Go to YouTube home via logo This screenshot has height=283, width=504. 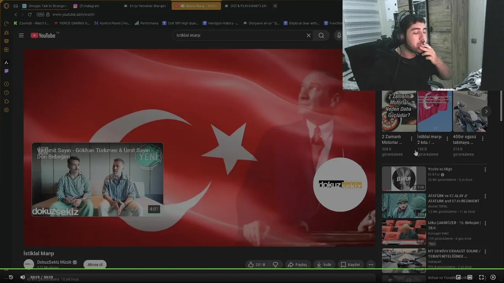43,35
